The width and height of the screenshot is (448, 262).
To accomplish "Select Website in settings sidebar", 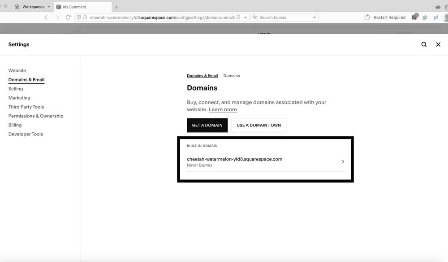I will [17, 70].
